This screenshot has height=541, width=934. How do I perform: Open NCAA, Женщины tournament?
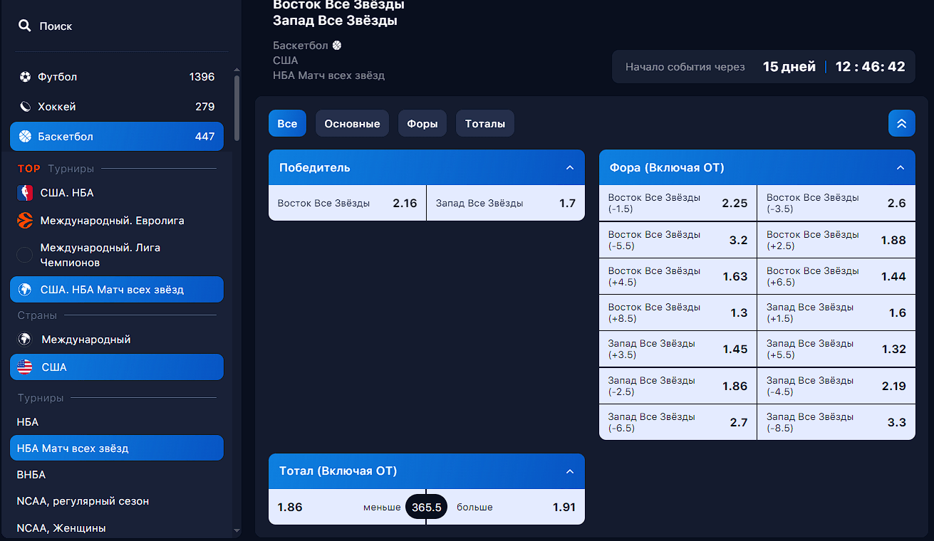[117, 528]
